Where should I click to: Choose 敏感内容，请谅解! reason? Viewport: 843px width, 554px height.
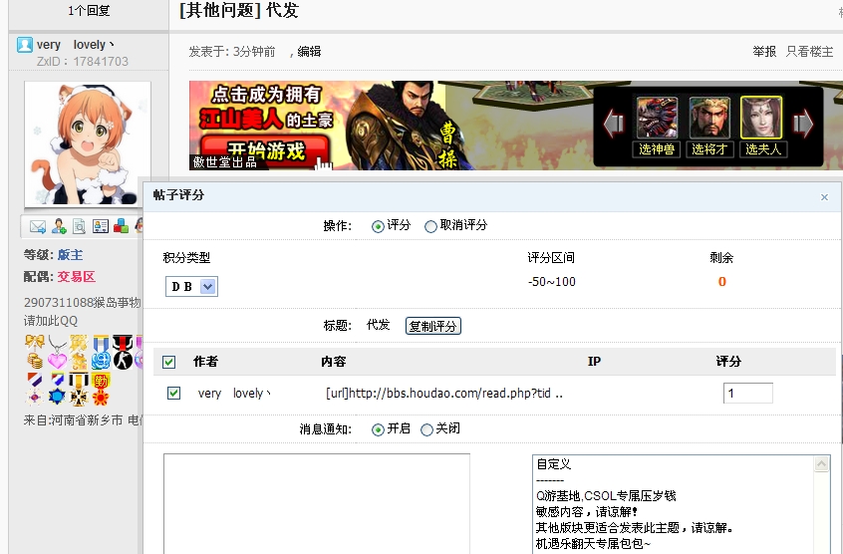pos(587,512)
